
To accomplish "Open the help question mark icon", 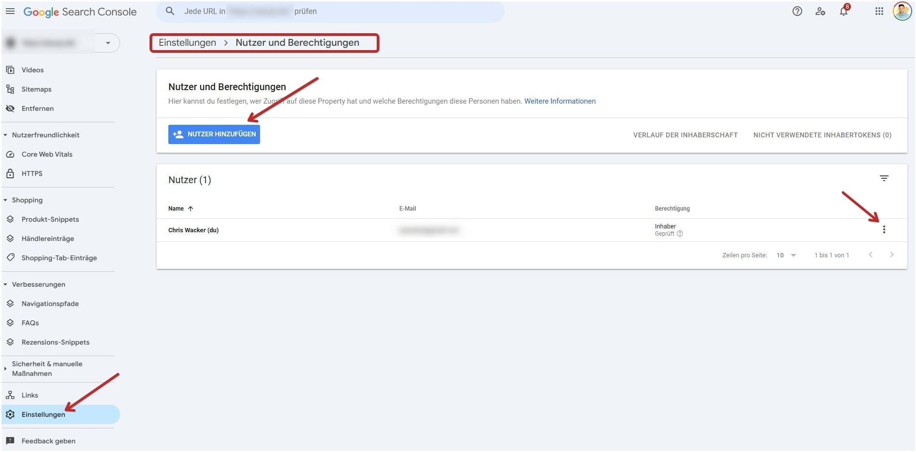I will click(797, 12).
